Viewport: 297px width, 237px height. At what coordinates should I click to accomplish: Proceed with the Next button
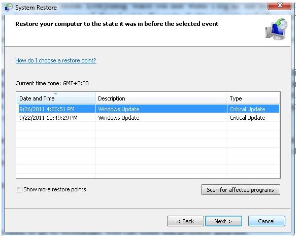pos(223,221)
